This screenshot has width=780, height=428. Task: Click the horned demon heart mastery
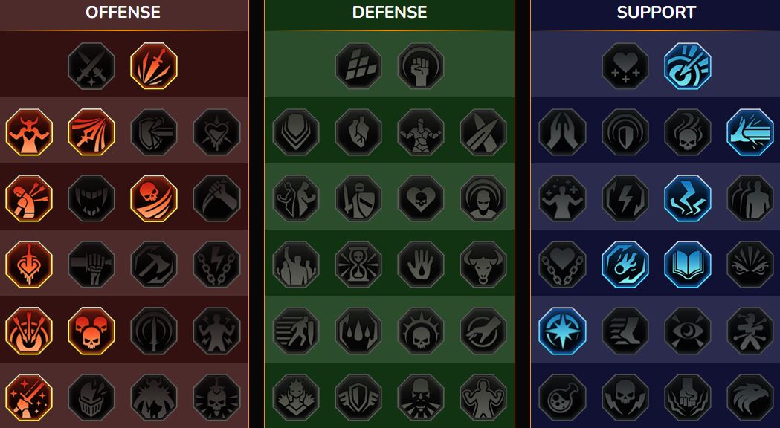tap(29, 132)
